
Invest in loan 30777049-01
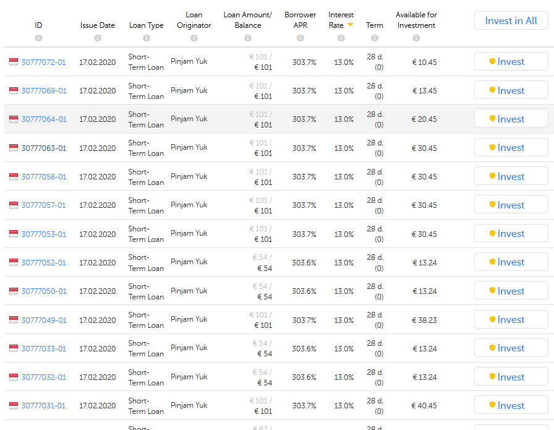coord(511,320)
